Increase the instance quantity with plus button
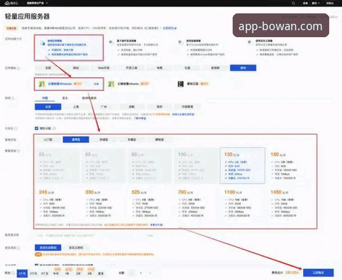The width and height of the screenshot is (342, 280). [x=150, y=273]
